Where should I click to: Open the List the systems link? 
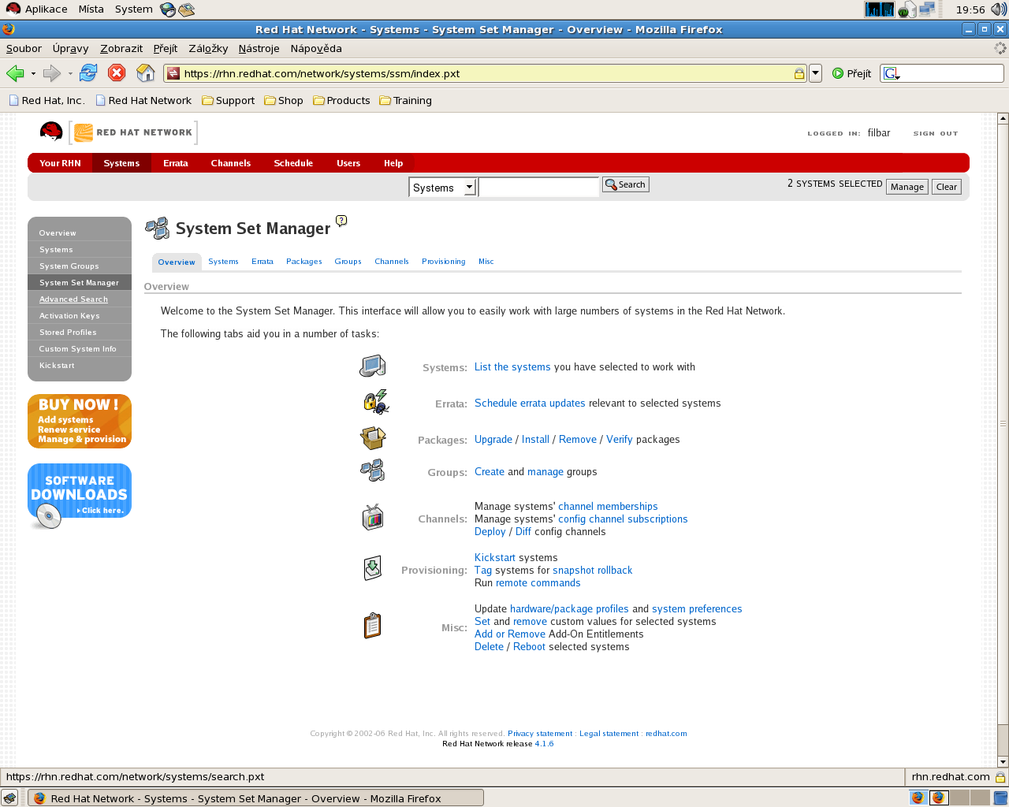click(x=512, y=366)
